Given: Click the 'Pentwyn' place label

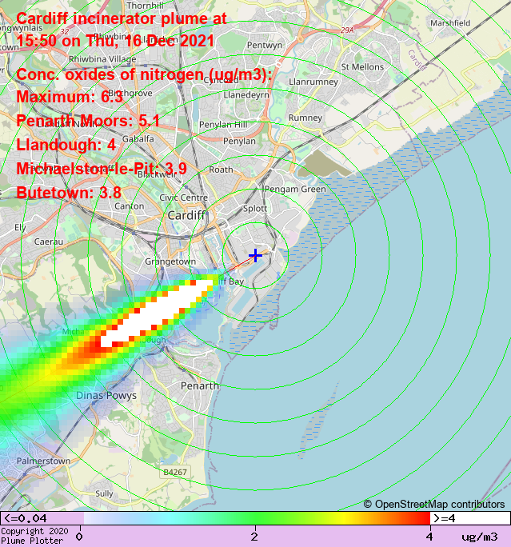Looking at the screenshot, I should (265, 46).
